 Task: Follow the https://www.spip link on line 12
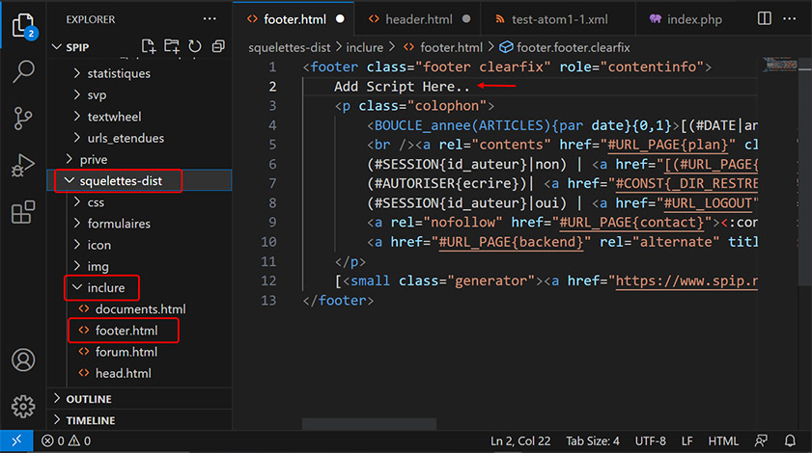pos(686,280)
